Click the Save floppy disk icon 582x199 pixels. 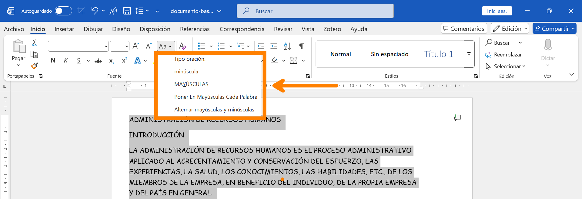[x=127, y=11]
